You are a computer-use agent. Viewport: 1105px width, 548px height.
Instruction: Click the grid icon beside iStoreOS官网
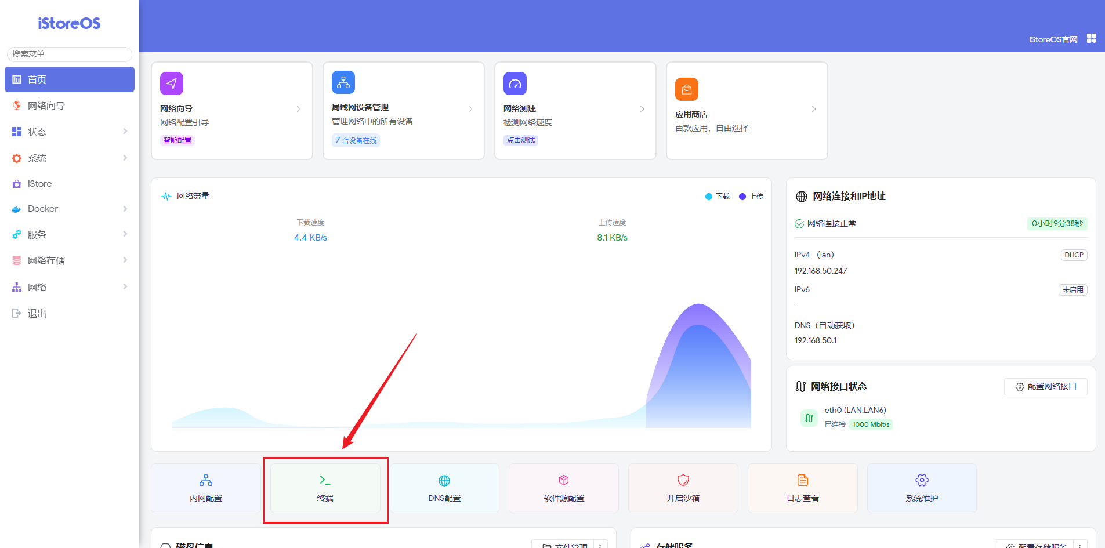tap(1092, 38)
